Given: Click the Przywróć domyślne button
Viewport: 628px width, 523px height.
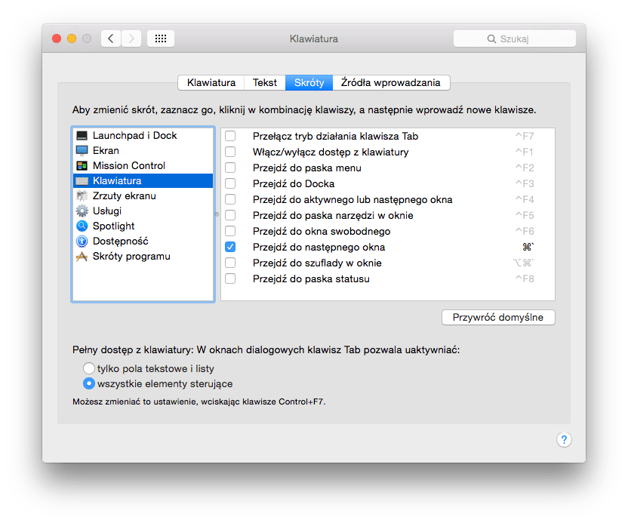Looking at the screenshot, I should 498,318.
